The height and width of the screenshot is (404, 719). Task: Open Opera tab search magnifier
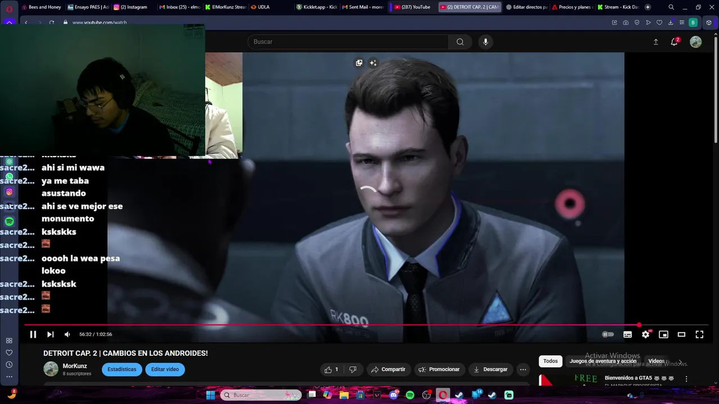[671, 7]
